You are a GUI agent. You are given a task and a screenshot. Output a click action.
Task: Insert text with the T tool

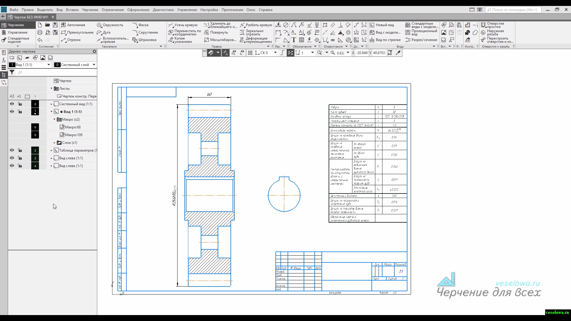(294, 40)
